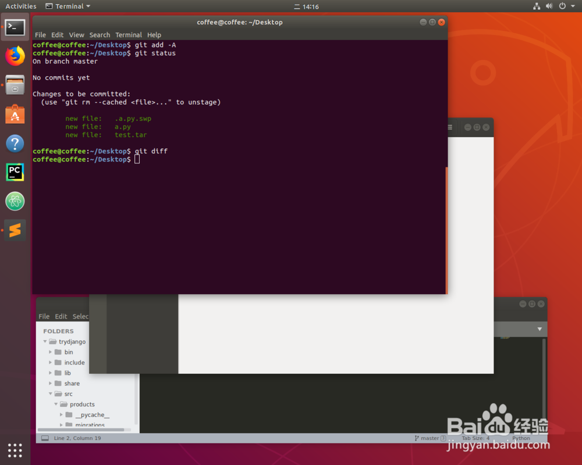Image resolution: width=582 pixels, height=465 pixels.
Task: Click the network icon in the top bar
Action: click(537, 6)
